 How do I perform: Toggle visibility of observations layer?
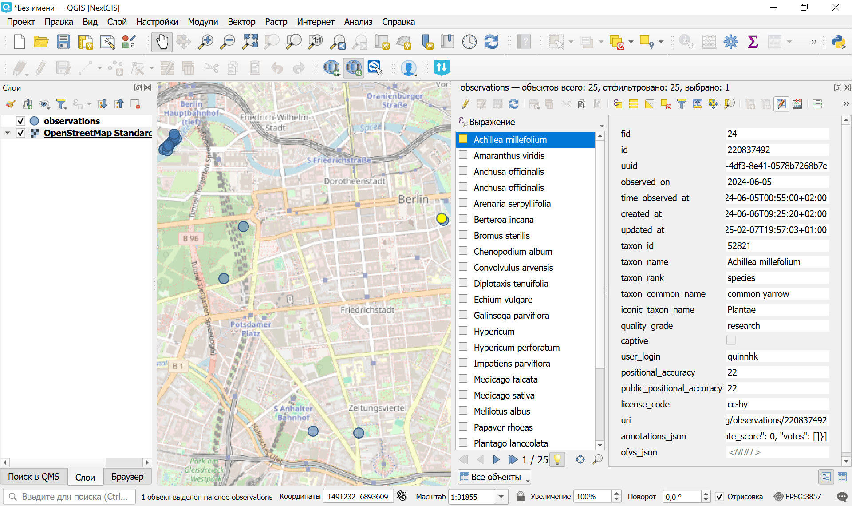(20, 121)
